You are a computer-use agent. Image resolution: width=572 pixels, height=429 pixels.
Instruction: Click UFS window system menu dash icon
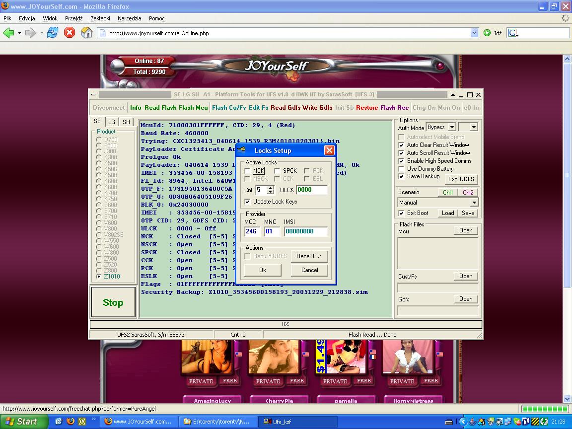click(93, 94)
